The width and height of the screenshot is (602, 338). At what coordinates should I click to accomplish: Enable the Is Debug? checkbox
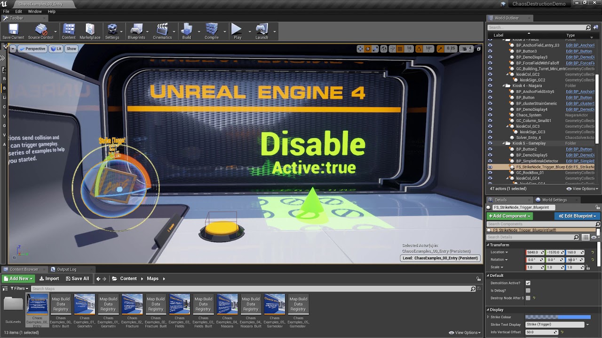528,291
